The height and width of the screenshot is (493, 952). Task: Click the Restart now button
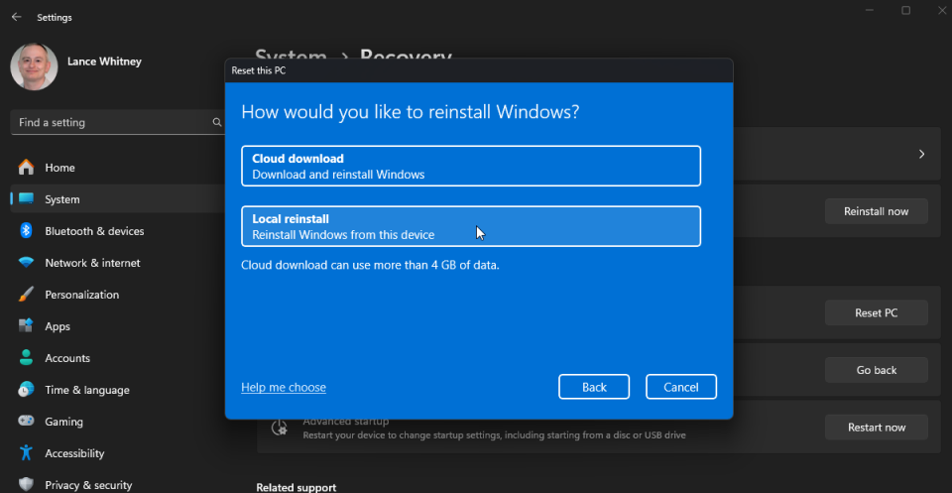pyautogui.click(x=876, y=427)
